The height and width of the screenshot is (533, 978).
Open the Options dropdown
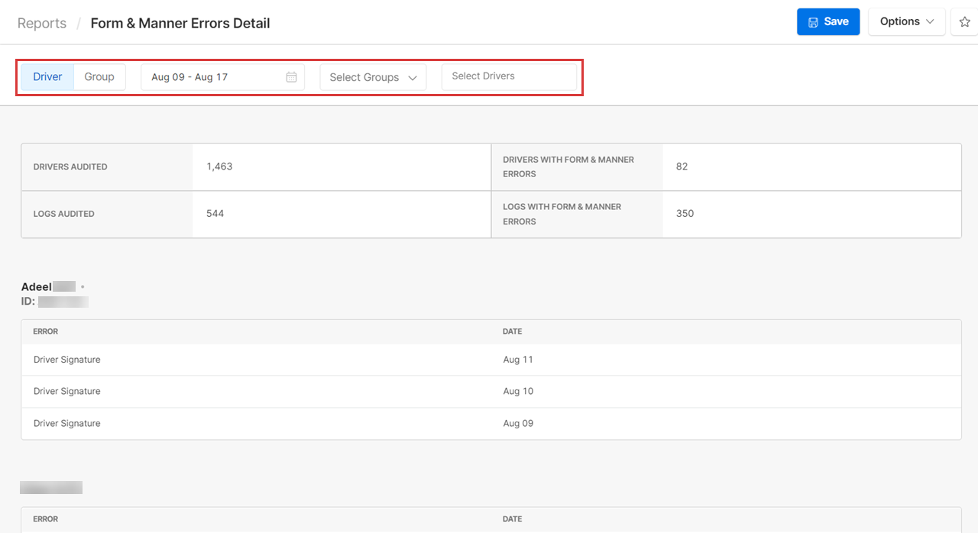tap(906, 22)
